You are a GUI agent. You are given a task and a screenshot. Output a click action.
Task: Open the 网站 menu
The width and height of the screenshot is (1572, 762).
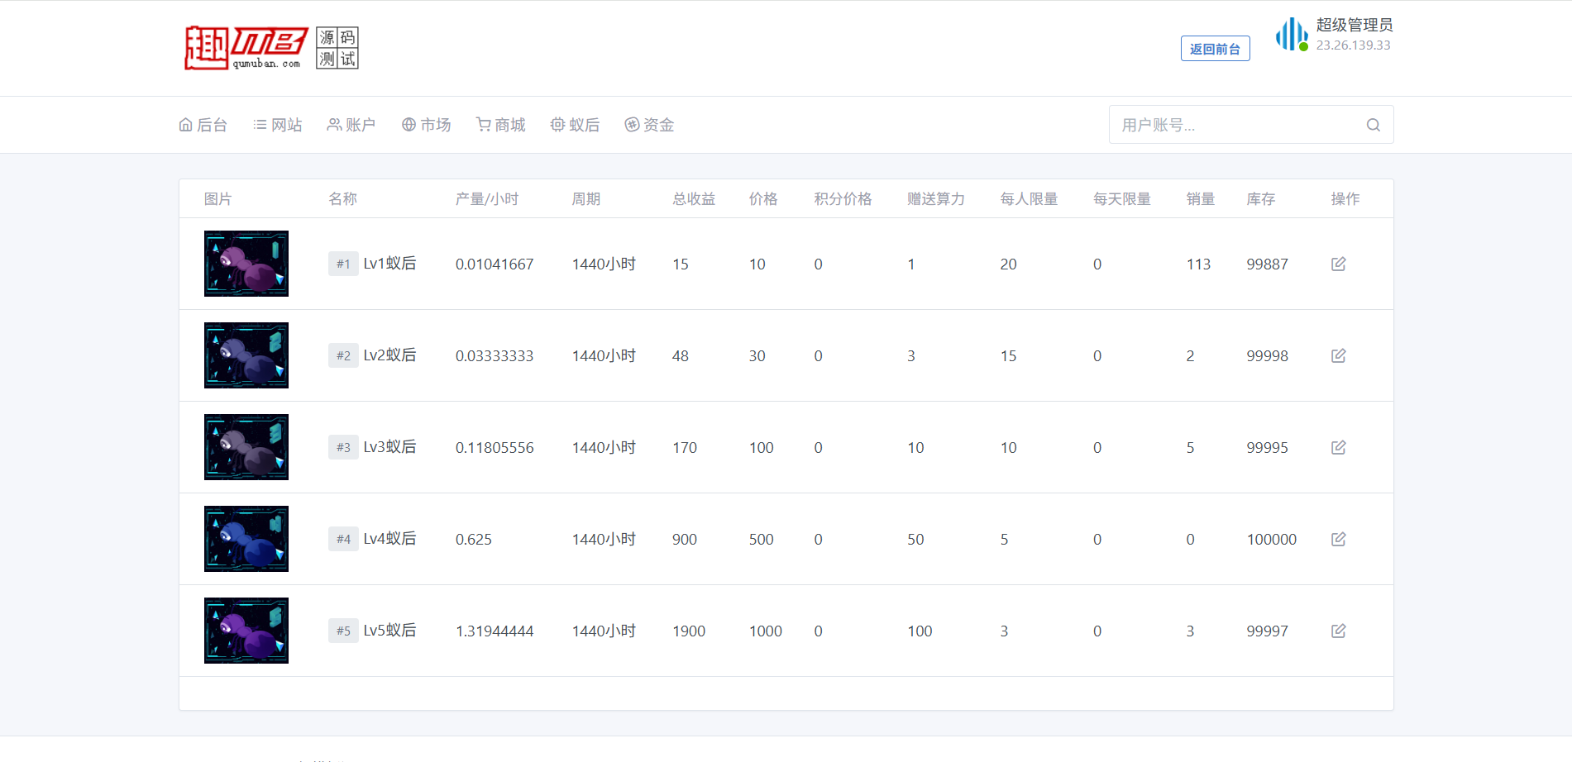click(x=278, y=125)
